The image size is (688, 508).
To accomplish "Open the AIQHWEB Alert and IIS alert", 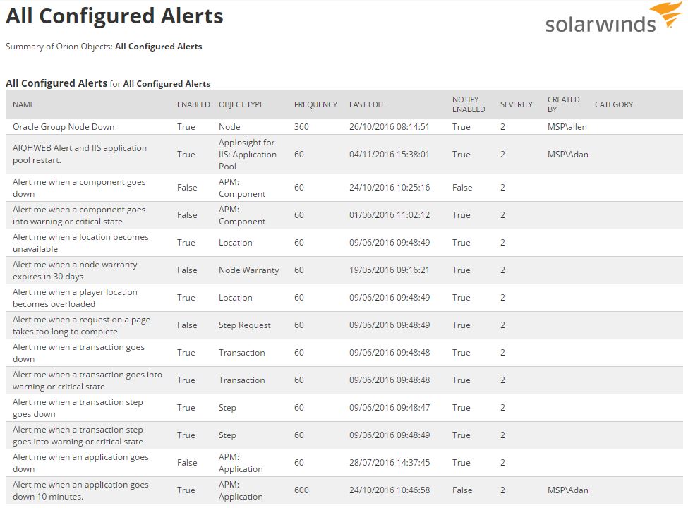I will pyautogui.click(x=80, y=154).
